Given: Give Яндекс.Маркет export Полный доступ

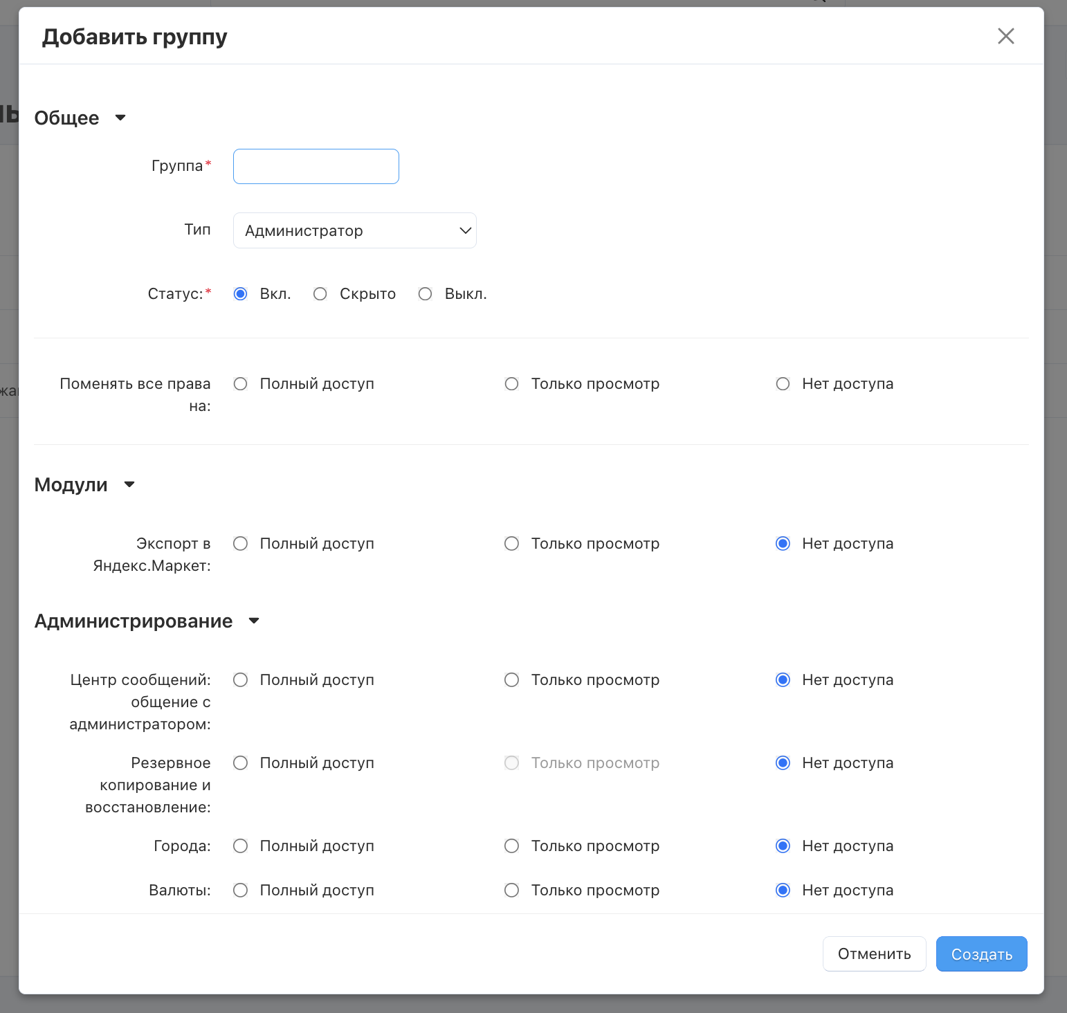Looking at the screenshot, I should coord(241,544).
